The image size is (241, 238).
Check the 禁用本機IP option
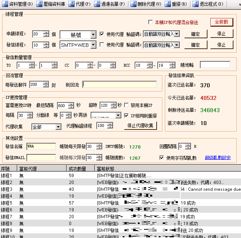126,105
